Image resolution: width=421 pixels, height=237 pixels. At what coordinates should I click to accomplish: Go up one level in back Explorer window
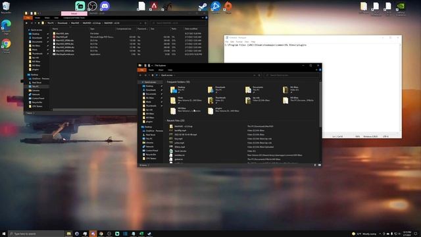39,23
